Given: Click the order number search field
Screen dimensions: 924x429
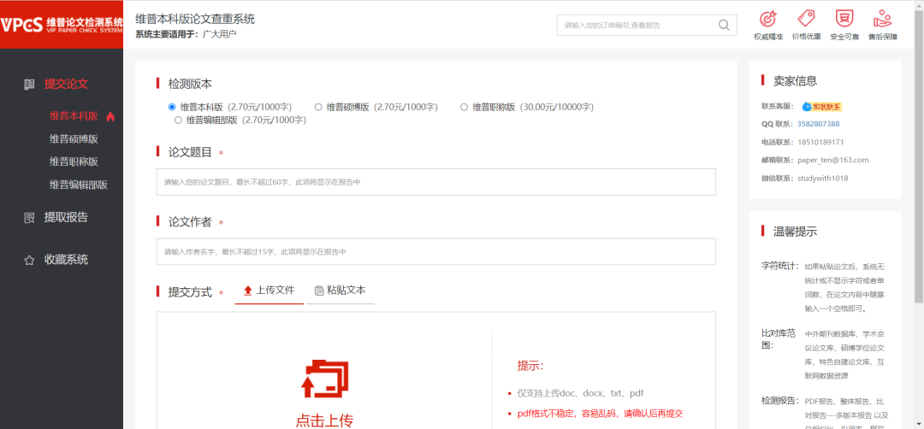Looking at the screenshot, I should (637, 26).
